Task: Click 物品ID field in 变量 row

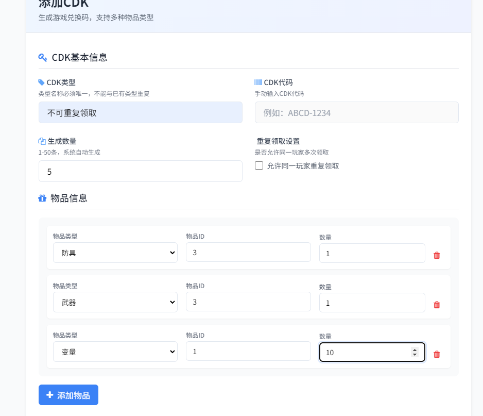Action: [248, 351]
